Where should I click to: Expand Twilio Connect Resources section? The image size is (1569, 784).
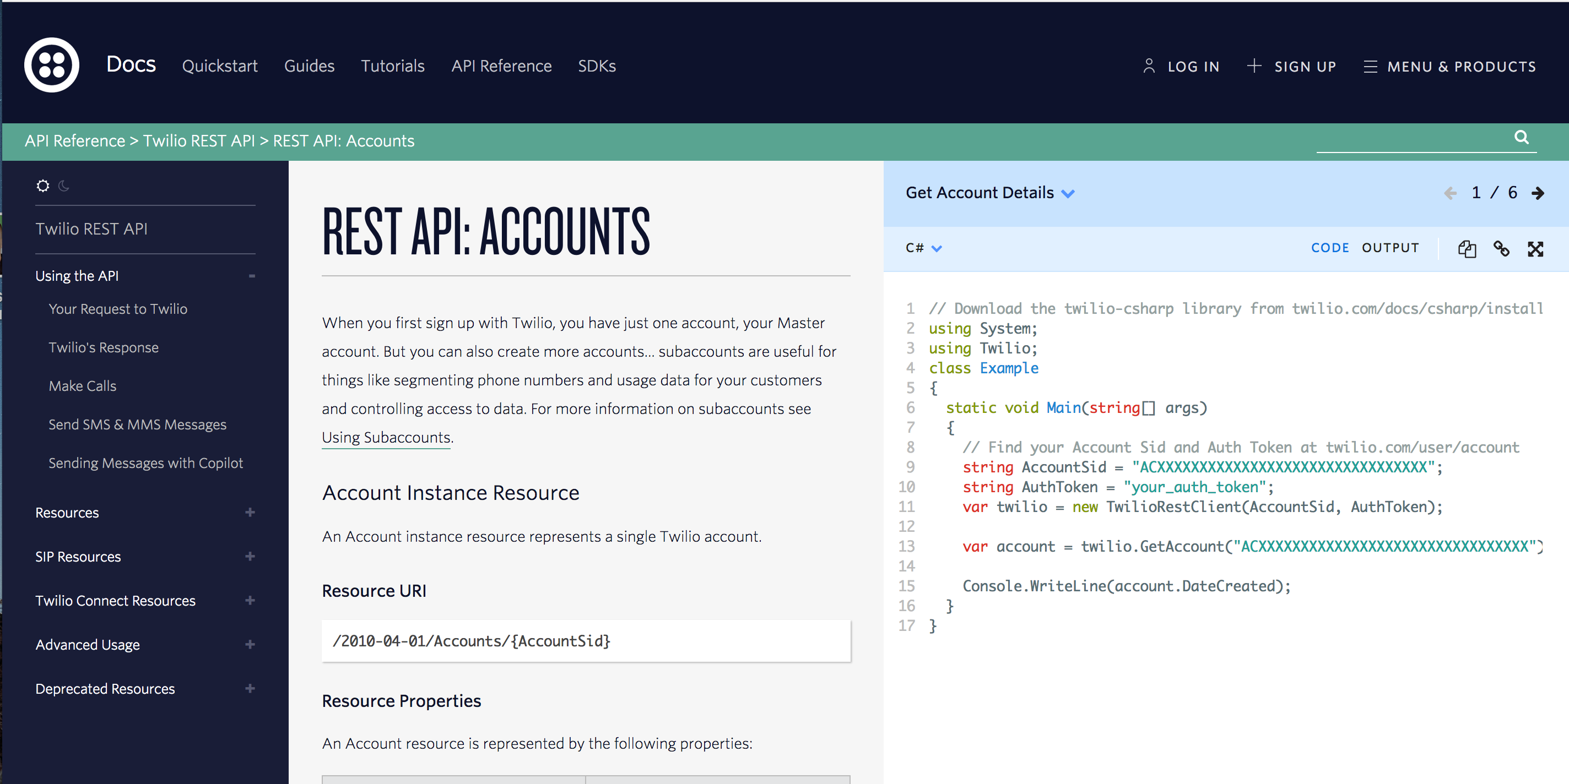point(250,600)
